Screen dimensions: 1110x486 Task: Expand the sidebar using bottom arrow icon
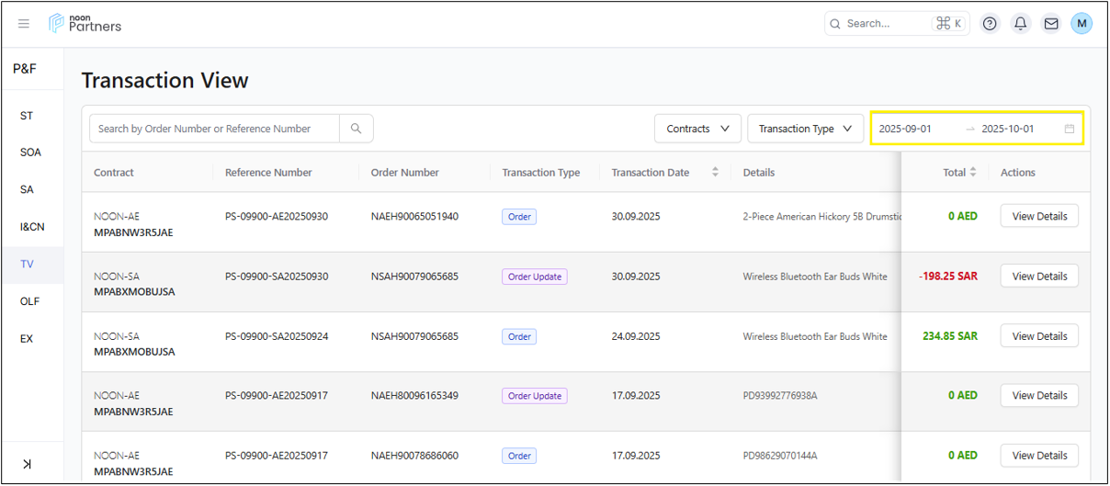pos(27,464)
